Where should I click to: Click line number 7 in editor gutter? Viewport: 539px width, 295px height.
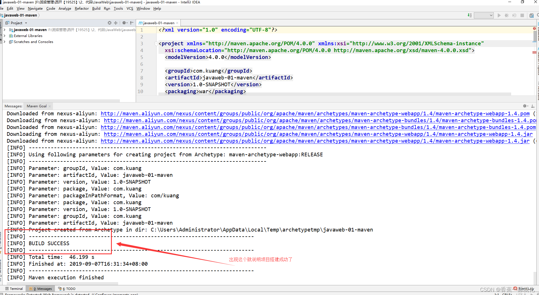coord(142,71)
